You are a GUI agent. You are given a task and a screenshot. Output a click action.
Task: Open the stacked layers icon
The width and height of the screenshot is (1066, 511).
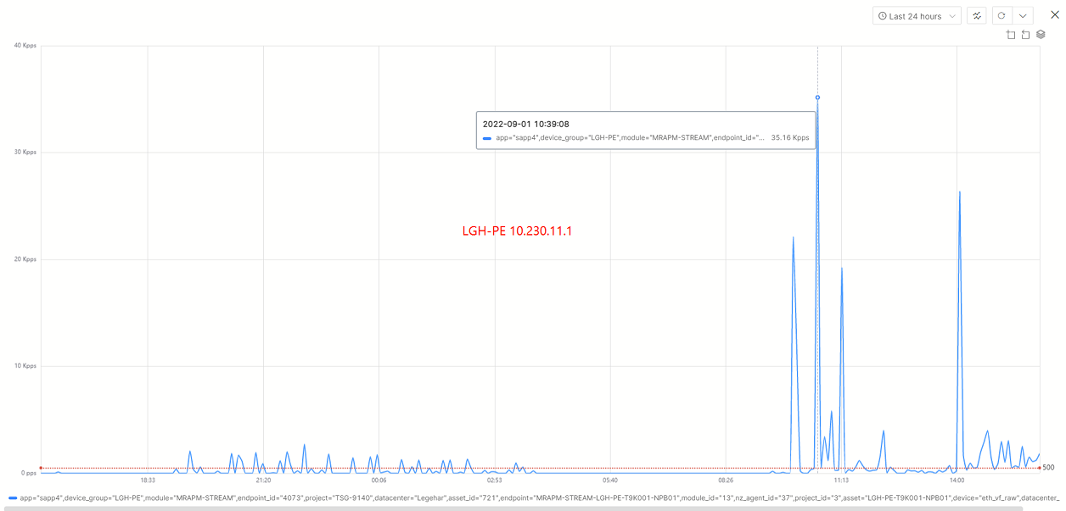1041,35
